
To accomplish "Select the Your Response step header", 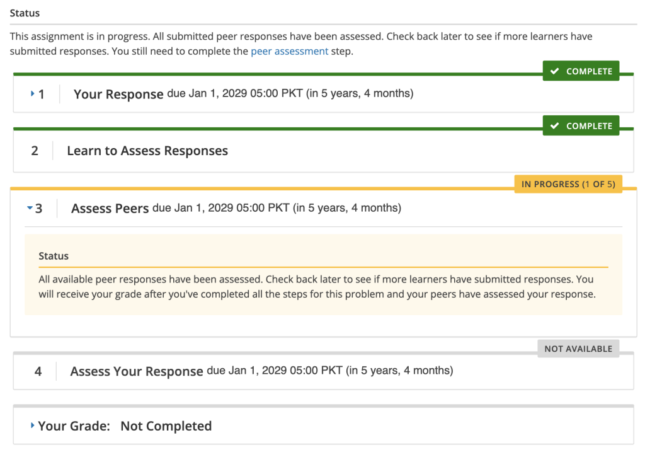I will point(119,93).
